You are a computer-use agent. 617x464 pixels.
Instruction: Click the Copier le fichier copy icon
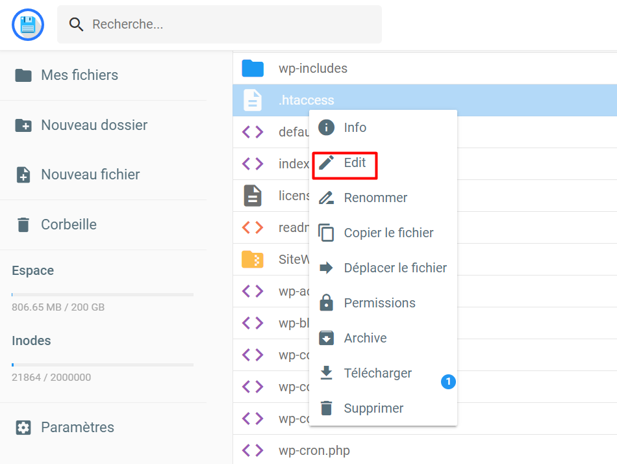click(326, 232)
